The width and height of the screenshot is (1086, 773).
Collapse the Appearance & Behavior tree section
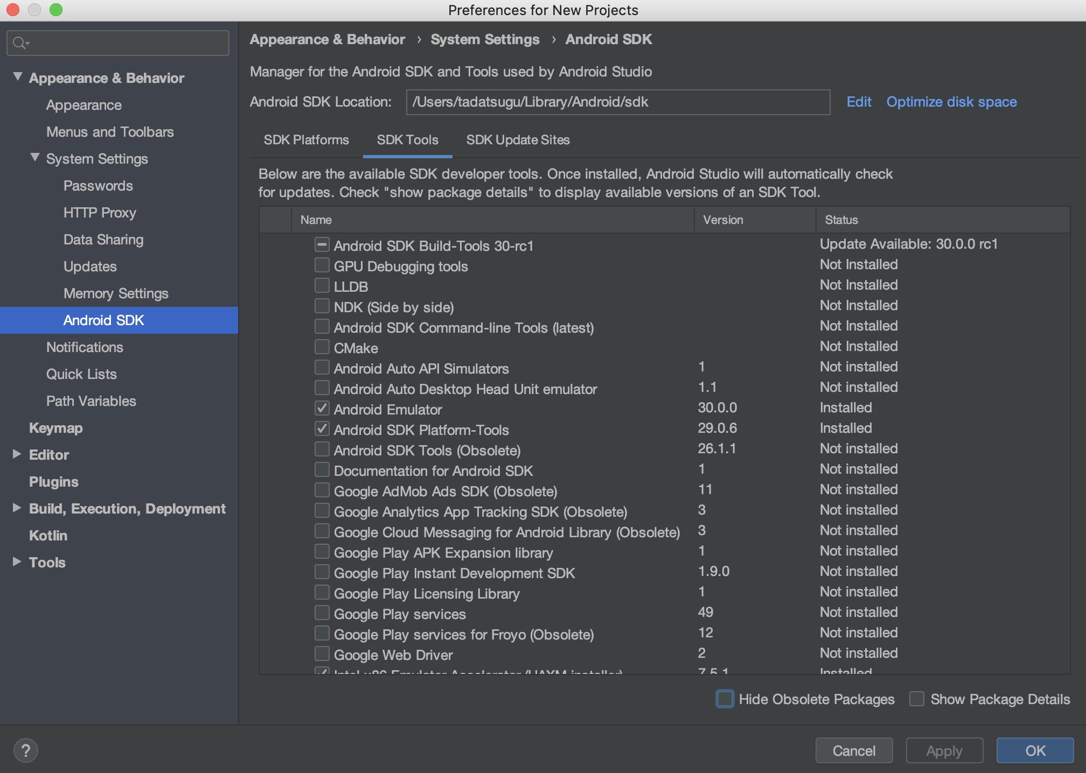[x=18, y=77]
